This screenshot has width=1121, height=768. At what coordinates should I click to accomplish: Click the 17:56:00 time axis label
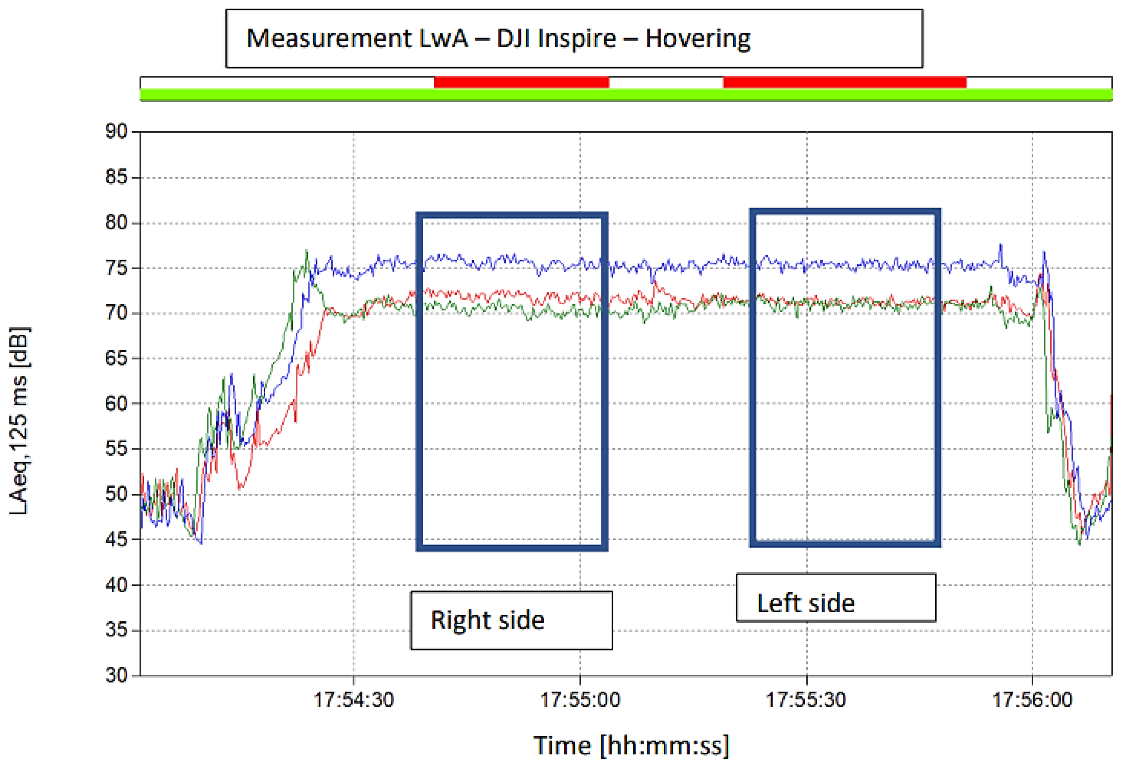tap(1032, 699)
